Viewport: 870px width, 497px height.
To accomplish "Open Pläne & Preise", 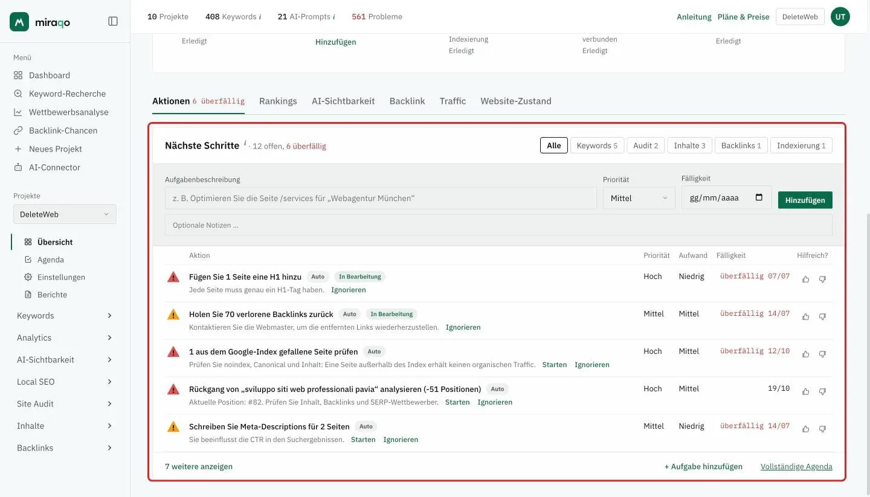I will point(743,17).
